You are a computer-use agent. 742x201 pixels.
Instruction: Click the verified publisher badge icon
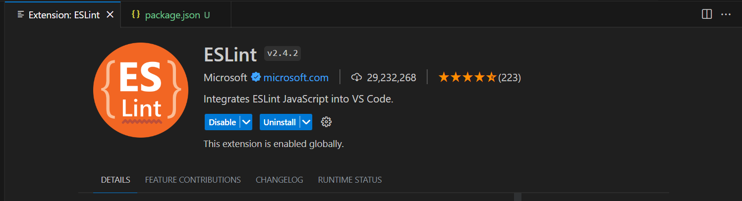[x=256, y=77]
